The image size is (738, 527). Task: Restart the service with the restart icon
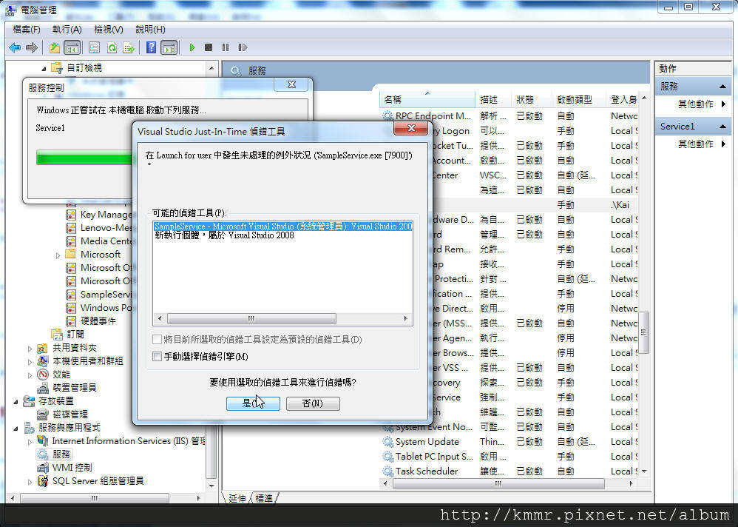click(x=243, y=47)
